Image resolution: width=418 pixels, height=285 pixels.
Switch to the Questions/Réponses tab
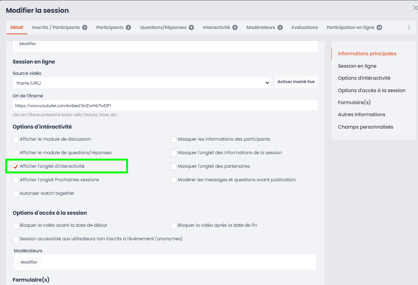click(x=166, y=27)
